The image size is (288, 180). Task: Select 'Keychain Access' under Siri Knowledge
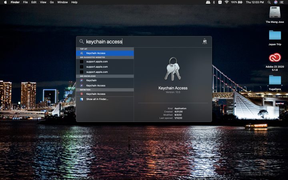pyautogui.click(x=105, y=86)
